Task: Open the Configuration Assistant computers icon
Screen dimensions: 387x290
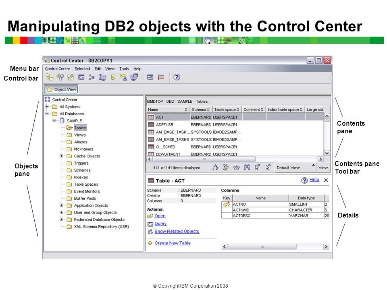Action: tap(134, 77)
